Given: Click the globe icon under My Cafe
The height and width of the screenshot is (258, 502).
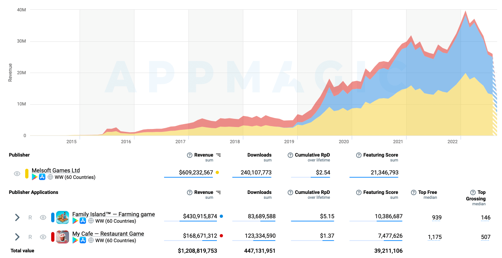Looking at the screenshot, I should [91, 241].
